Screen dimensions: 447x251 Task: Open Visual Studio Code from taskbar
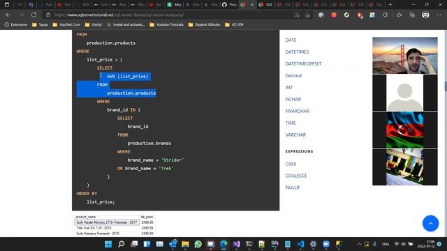click(x=300, y=244)
